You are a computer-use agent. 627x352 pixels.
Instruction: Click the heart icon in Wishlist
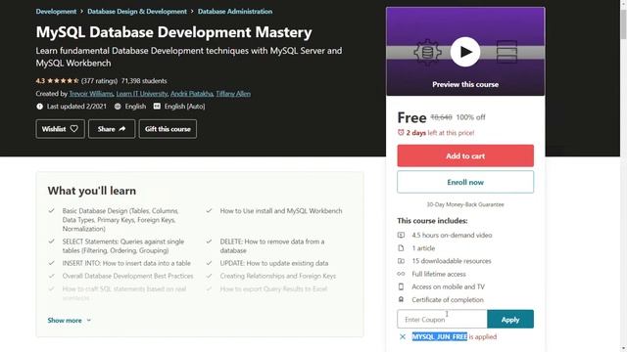[74, 128]
